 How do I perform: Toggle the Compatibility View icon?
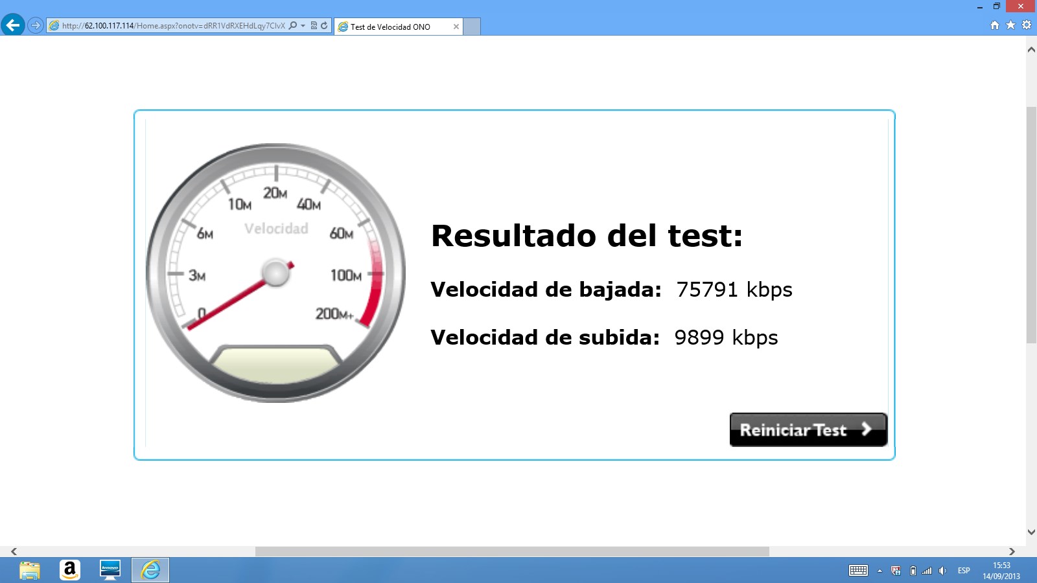pos(314,26)
